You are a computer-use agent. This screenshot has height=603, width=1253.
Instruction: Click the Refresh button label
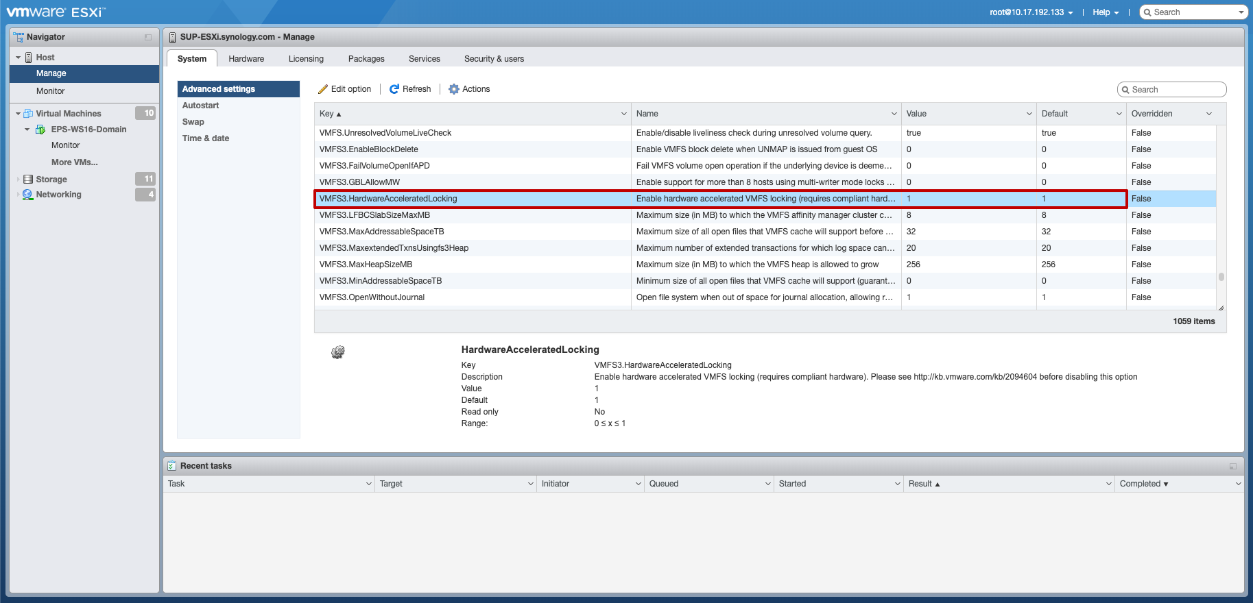pos(417,89)
